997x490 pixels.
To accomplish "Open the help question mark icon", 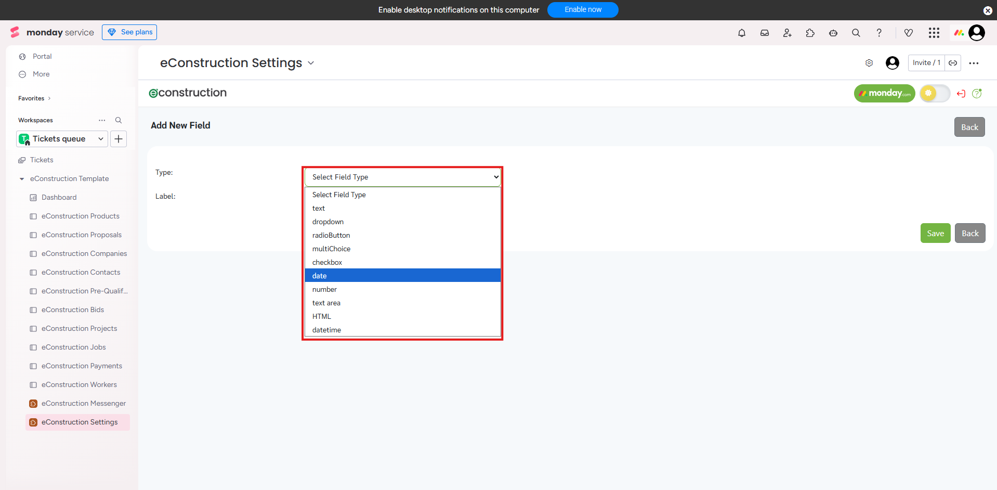I will pos(879,33).
